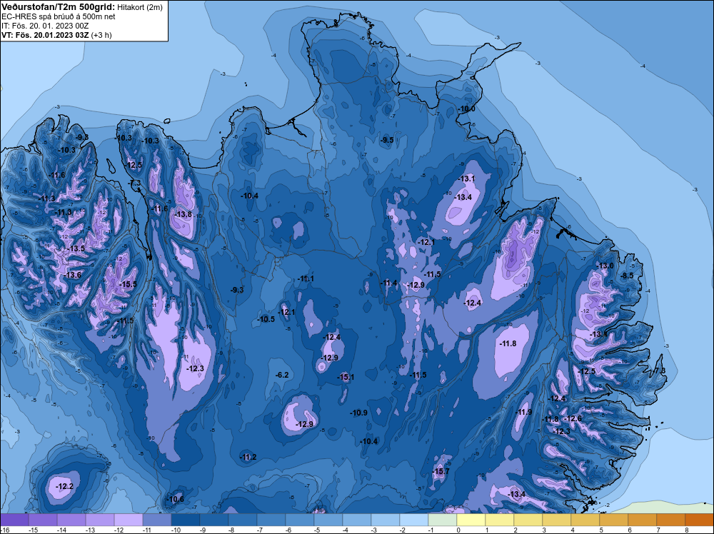Viewport: 714px width, 534px height.
Task: Click the legend swatch between -16 and -15
Action: point(14,520)
